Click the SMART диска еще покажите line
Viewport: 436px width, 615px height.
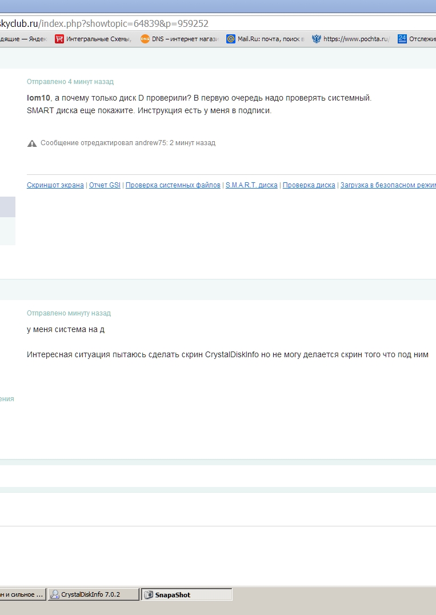tap(149, 111)
